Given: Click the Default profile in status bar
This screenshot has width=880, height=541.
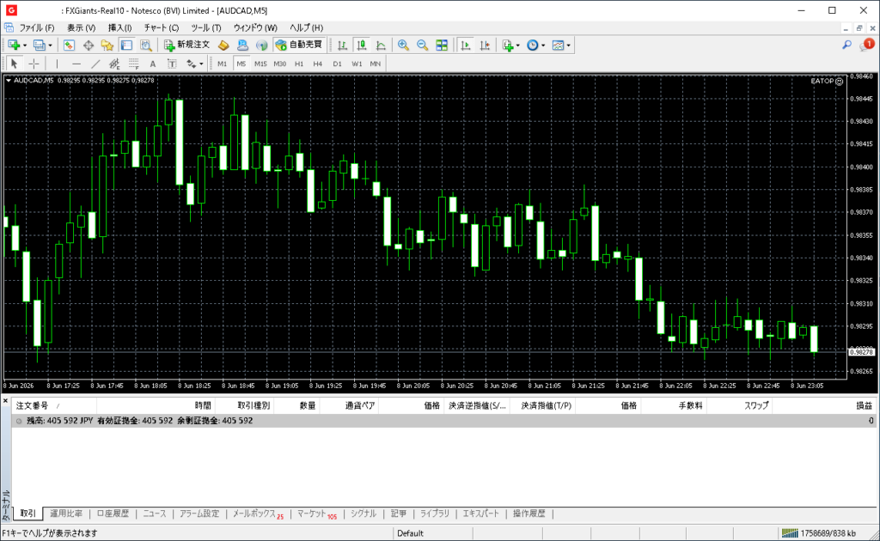Looking at the screenshot, I should coord(410,533).
